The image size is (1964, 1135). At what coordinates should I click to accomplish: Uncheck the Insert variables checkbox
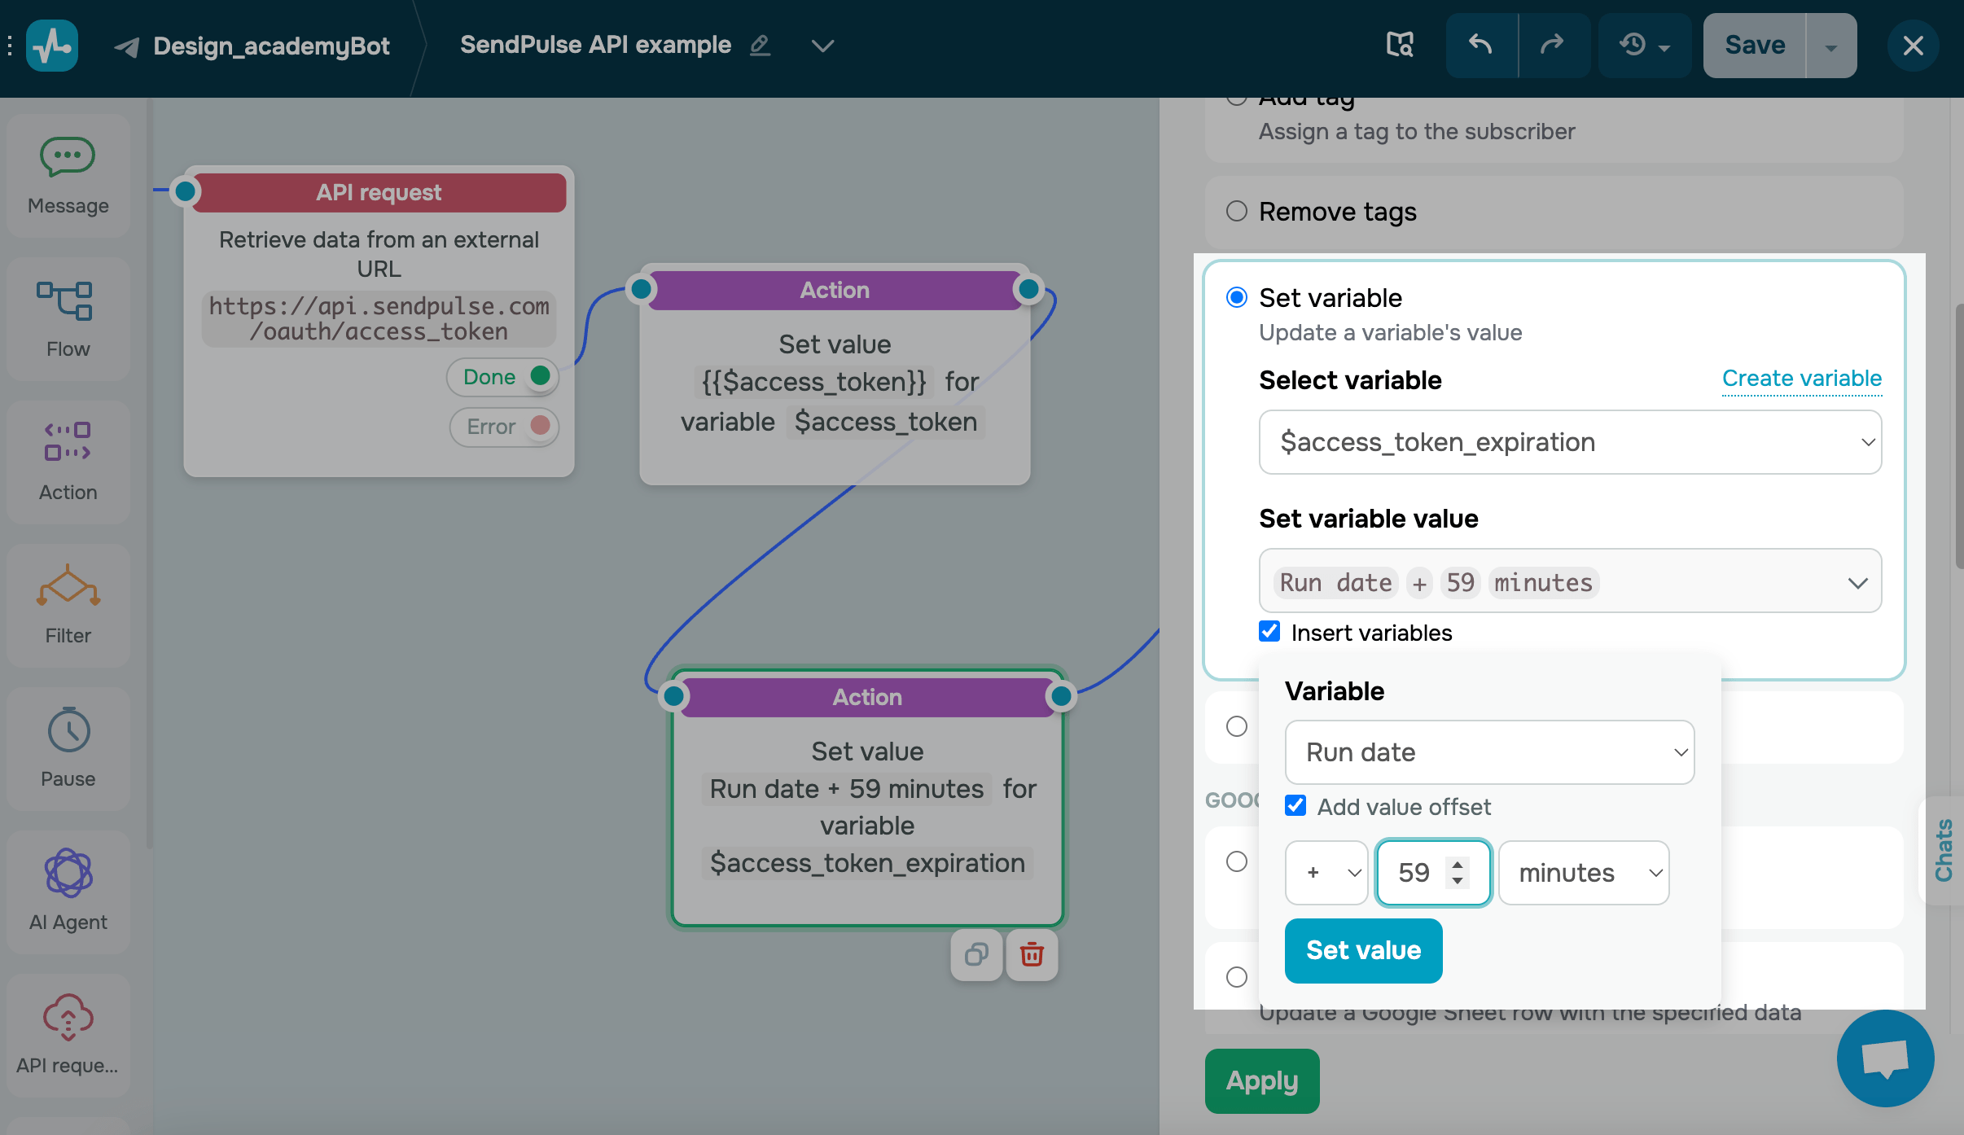point(1269,632)
